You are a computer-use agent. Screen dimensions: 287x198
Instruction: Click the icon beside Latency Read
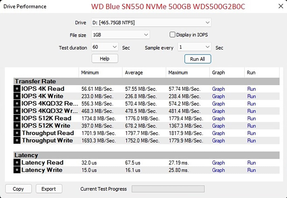pos(17,163)
